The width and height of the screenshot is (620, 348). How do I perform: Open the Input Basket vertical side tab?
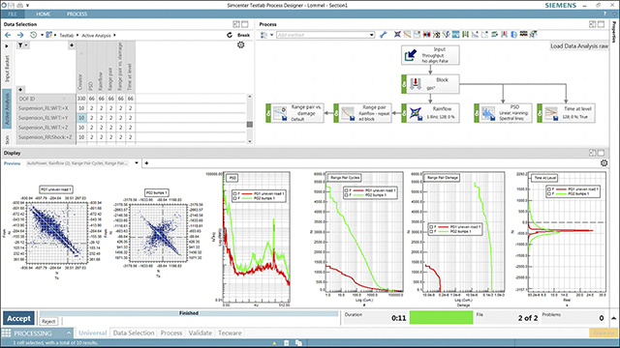pyautogui.click(x=7, y=69)
